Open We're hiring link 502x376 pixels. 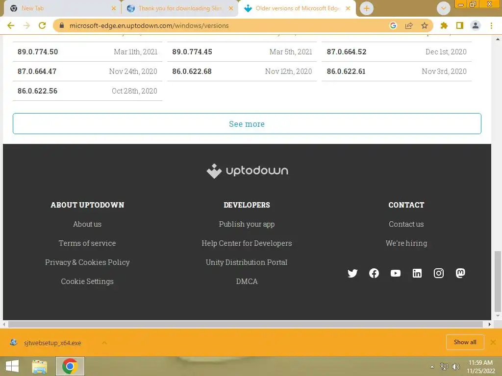point(406,243)
